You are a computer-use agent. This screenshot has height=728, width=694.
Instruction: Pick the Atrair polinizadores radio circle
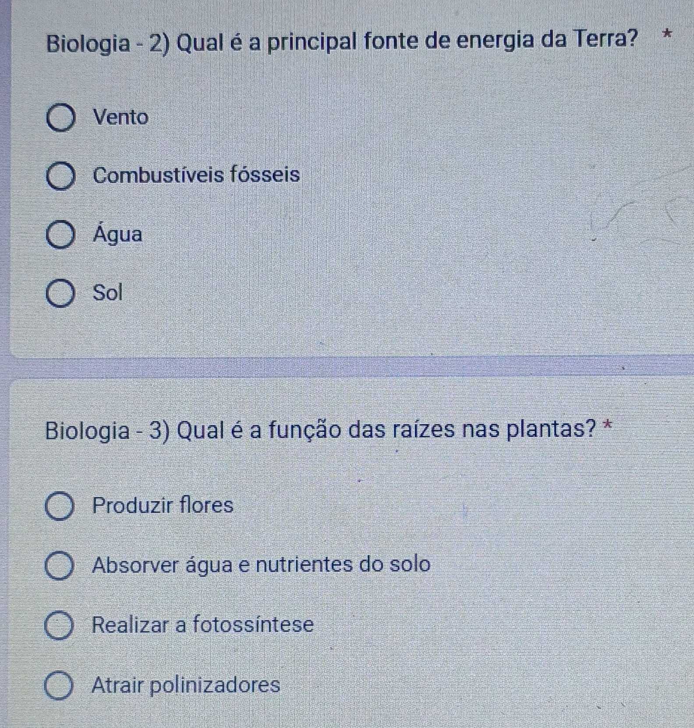click(59, 687)
